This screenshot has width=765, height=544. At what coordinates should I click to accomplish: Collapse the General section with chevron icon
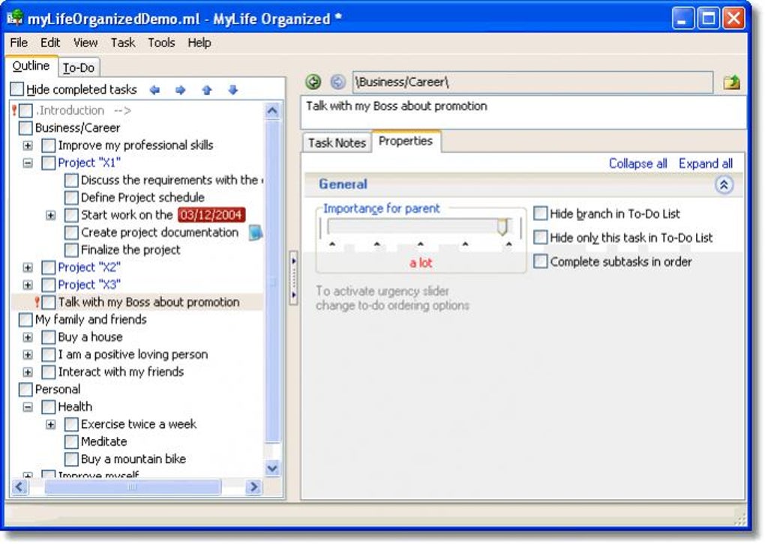pyautogui.click(x=724, y=185)
